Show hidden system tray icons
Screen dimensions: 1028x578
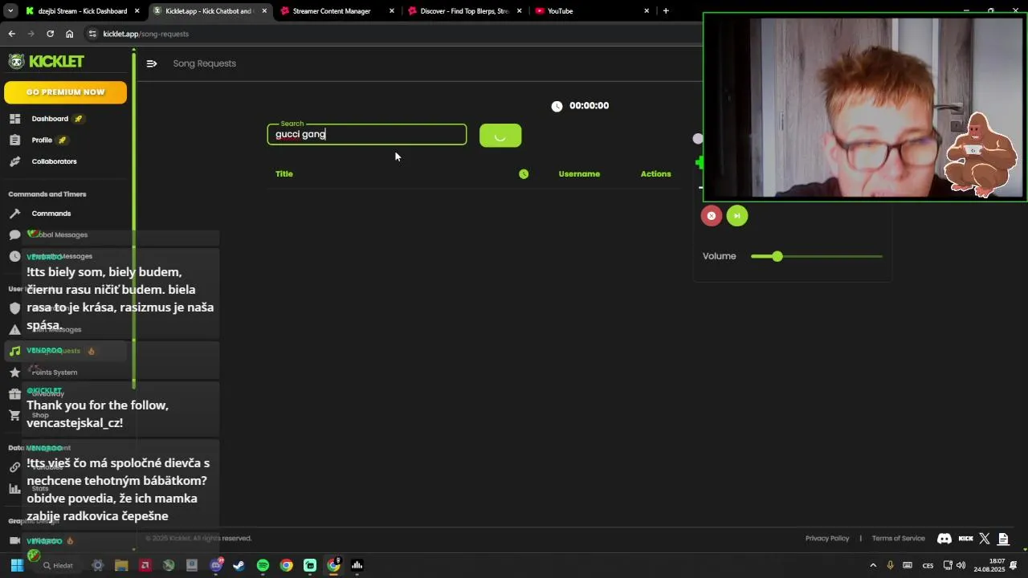click(x=873, y=565)
